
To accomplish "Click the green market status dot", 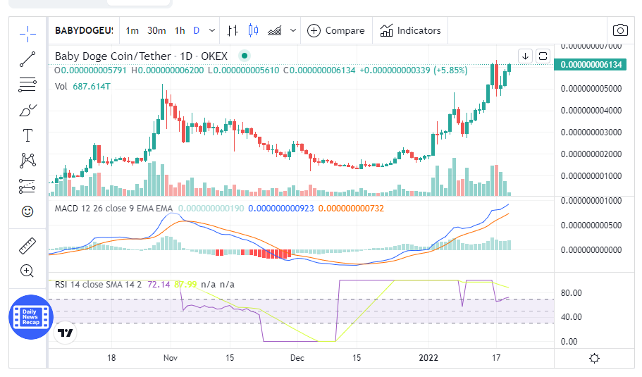I will click(245, 56).
